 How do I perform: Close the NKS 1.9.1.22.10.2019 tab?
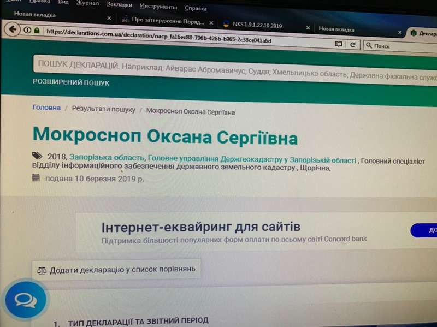coord(308,28)
